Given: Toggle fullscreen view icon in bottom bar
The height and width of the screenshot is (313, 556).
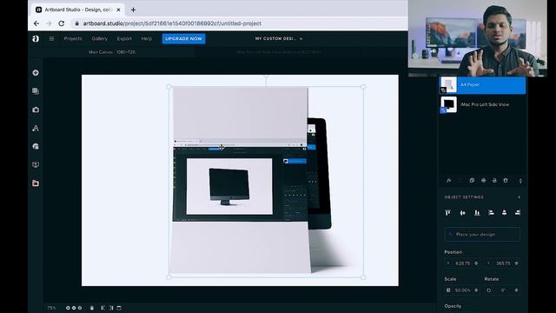Looking at the screenshot, I should [x=119, y=308].
